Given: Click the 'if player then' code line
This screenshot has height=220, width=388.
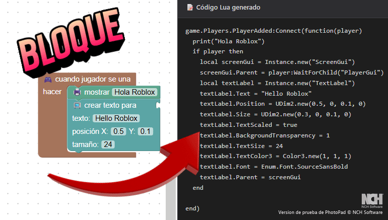Looking at the screenshot, I should pos(218,51).
